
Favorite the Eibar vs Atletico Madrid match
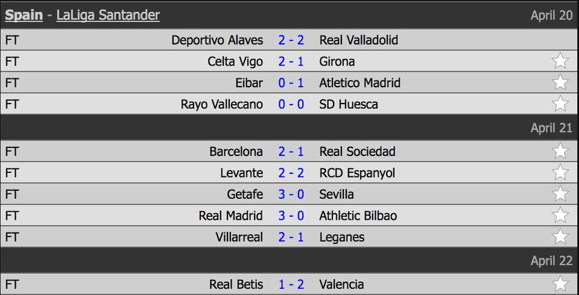560,82
